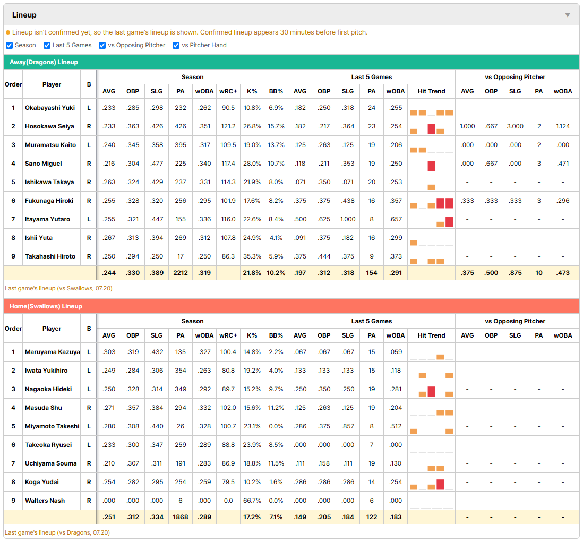583x542 pixels.
Task: Open Okabayashi Yuki player link
Action: 50,108
